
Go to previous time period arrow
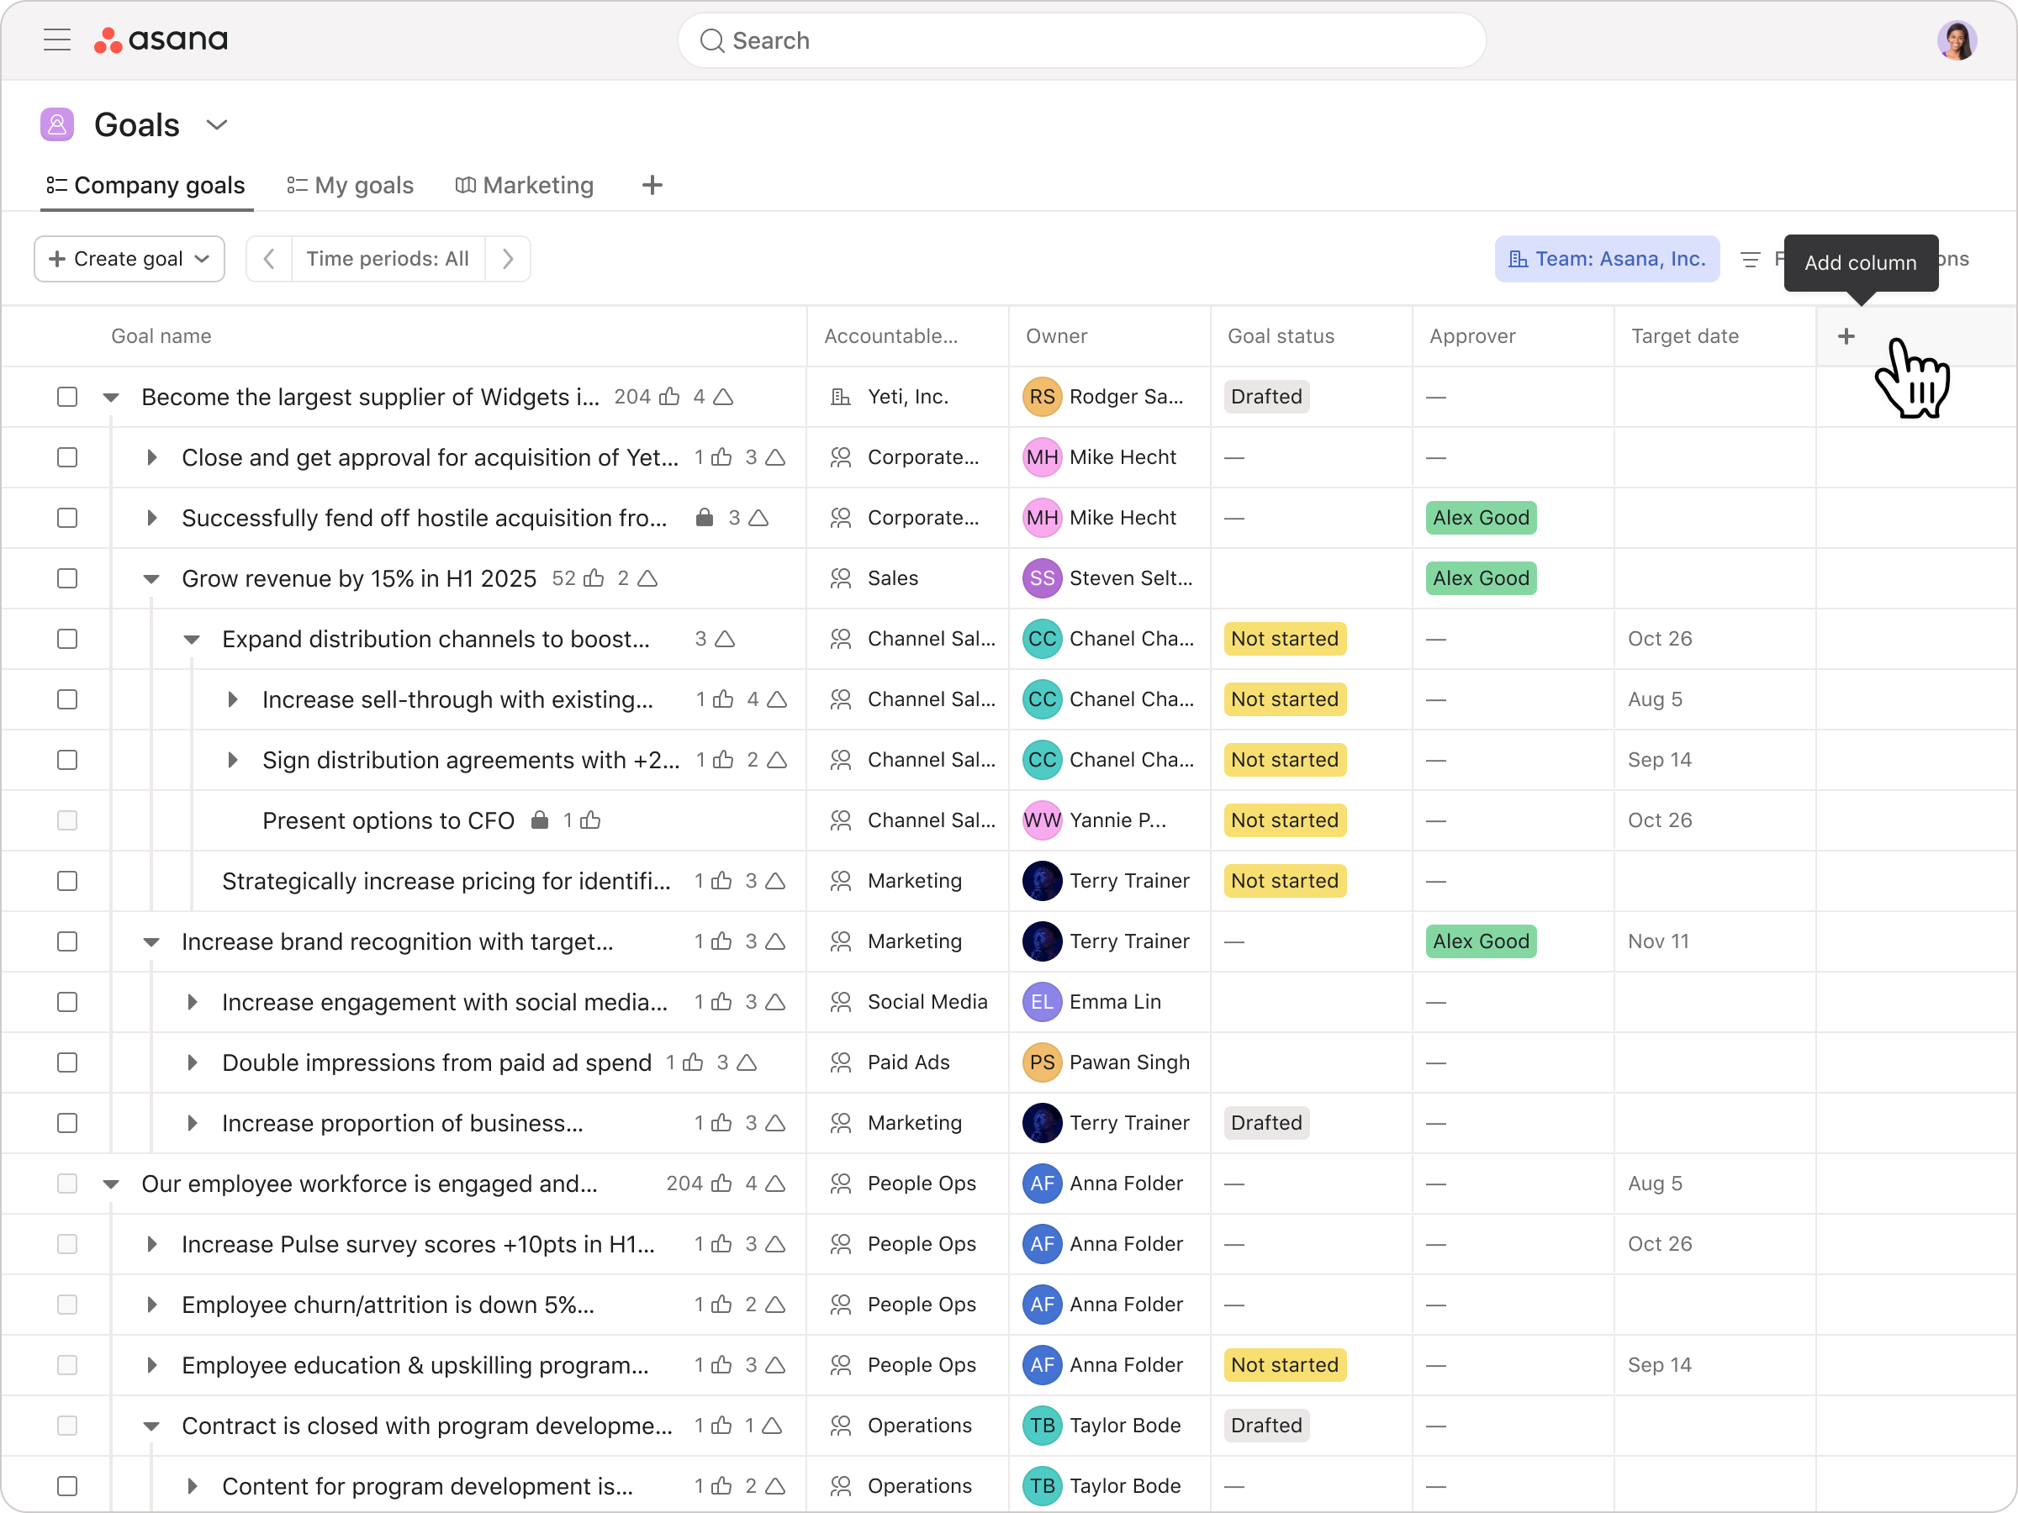pyautogui.click(x=269, y=259)
